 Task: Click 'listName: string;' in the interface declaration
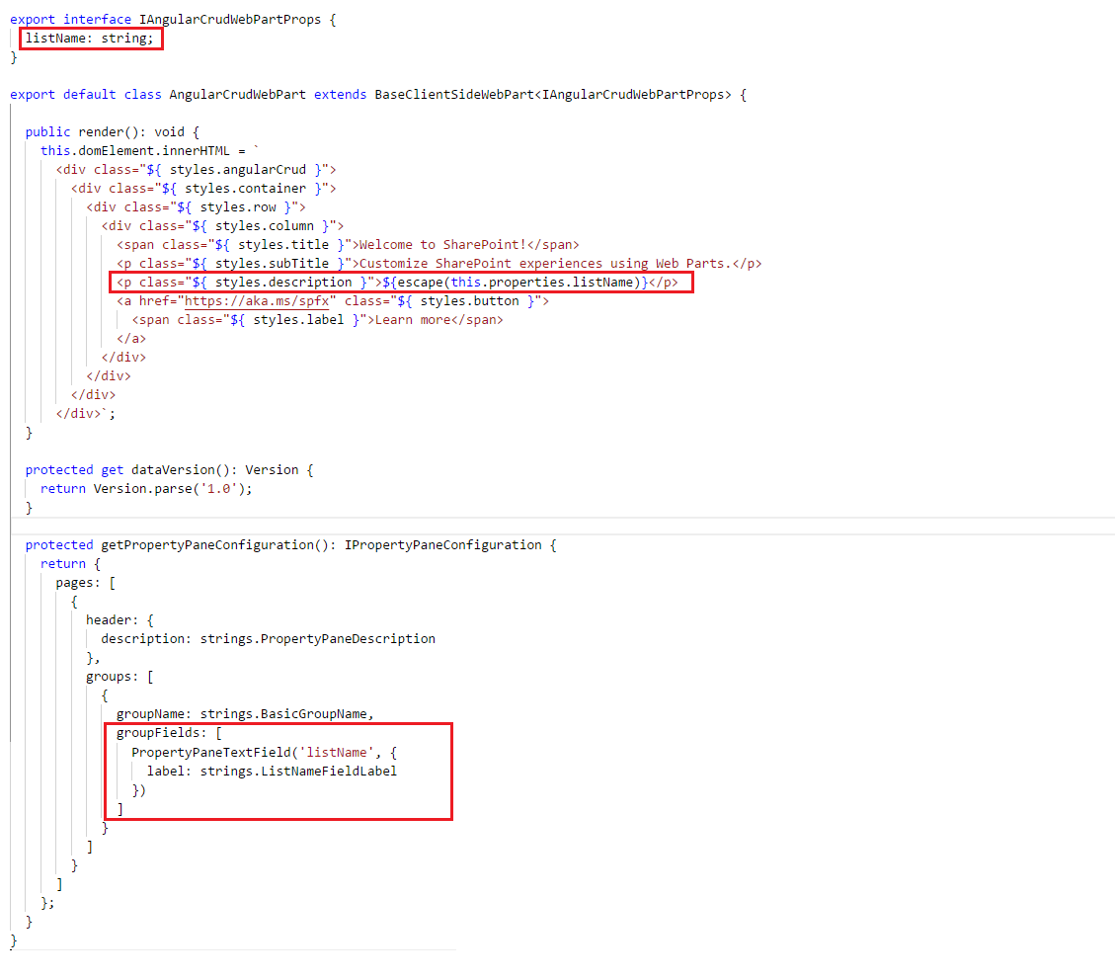89,39
